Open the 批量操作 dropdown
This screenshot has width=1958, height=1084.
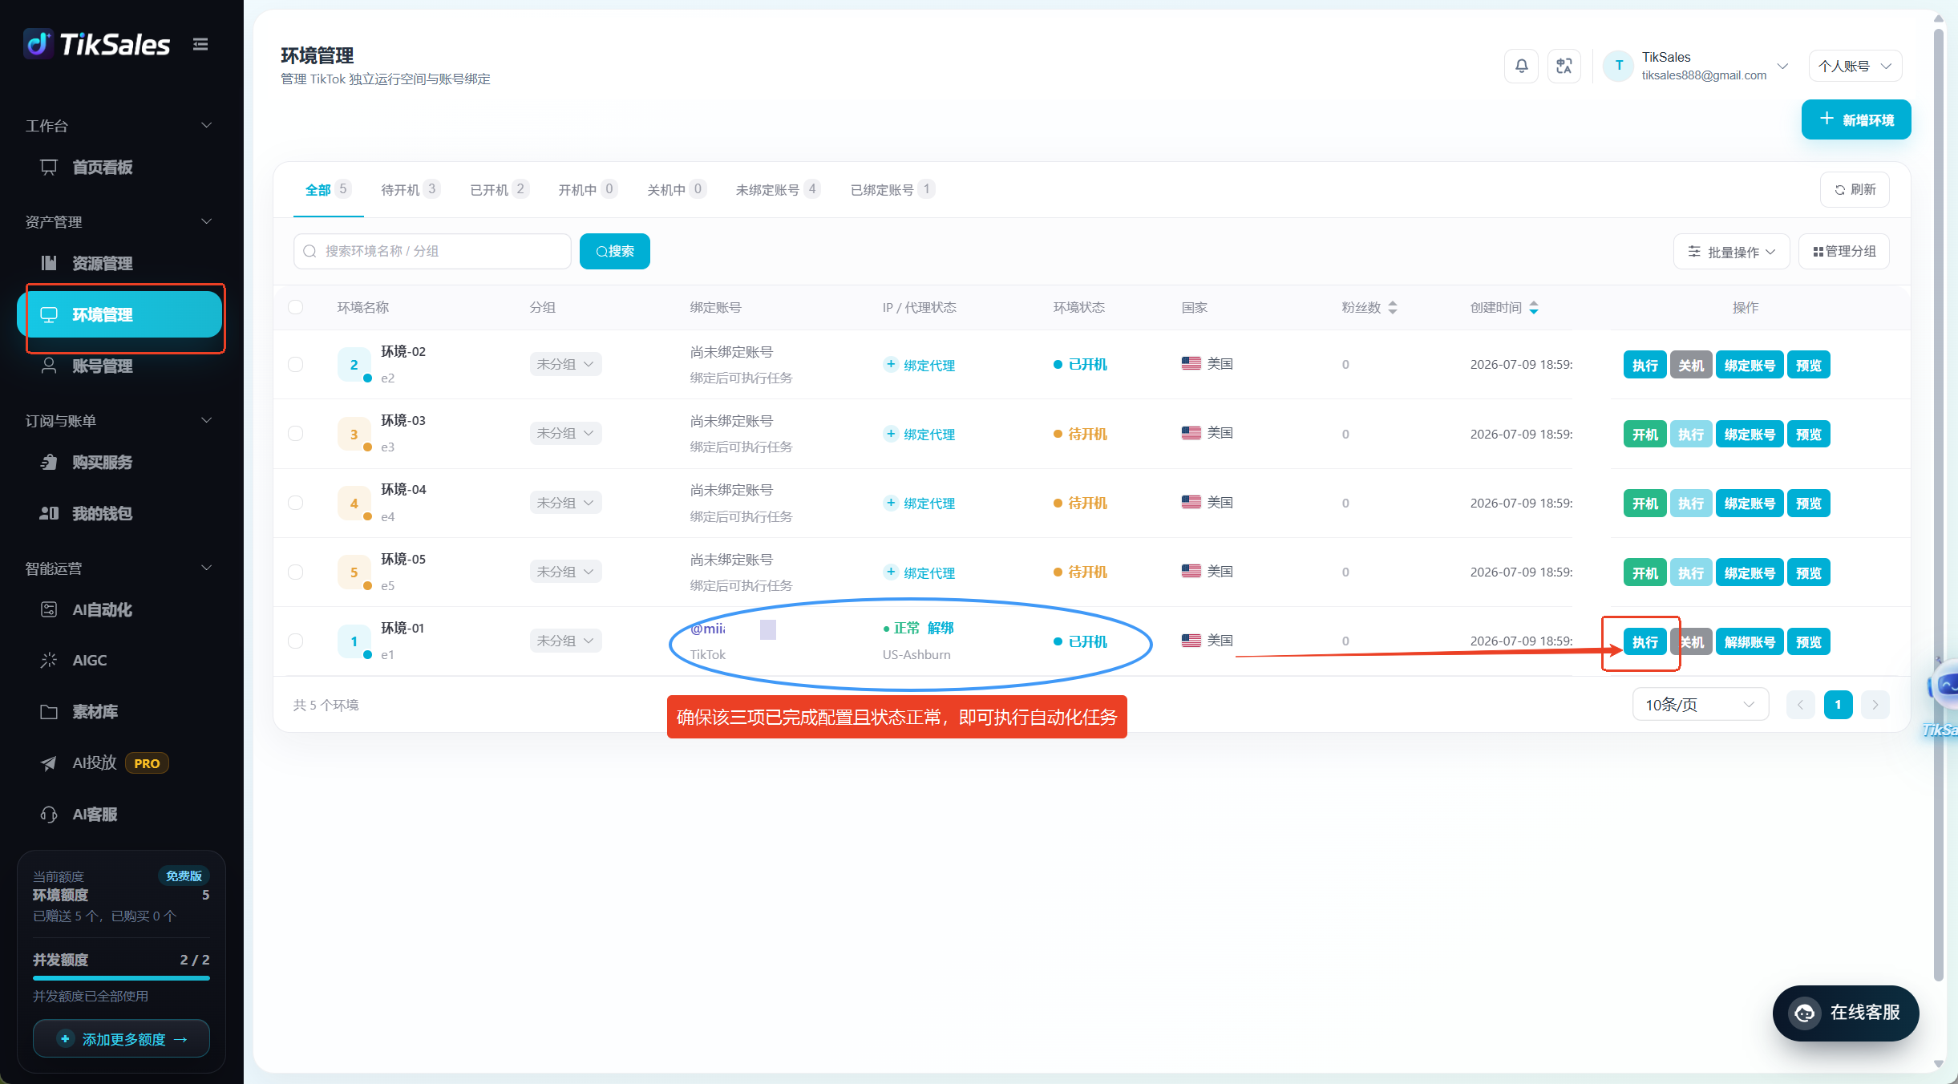click(x=1731, y=252)
